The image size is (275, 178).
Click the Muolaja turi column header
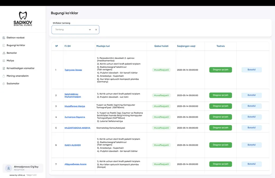point(103,46)
